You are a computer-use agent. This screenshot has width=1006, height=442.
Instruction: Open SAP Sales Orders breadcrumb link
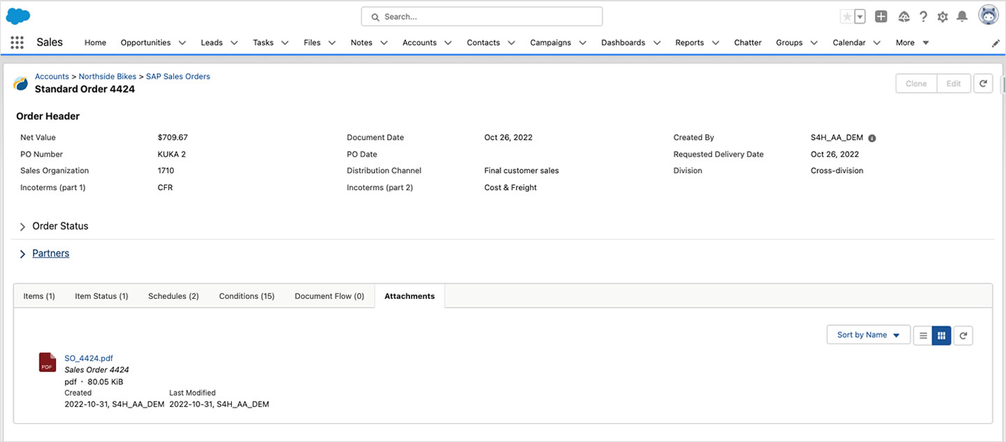(178, 76)
